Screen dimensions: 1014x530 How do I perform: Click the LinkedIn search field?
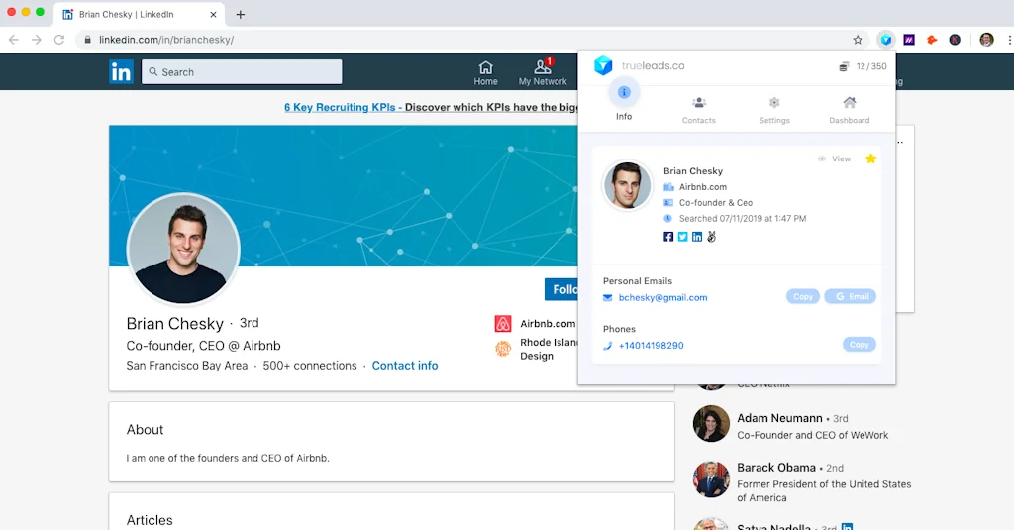242,72
